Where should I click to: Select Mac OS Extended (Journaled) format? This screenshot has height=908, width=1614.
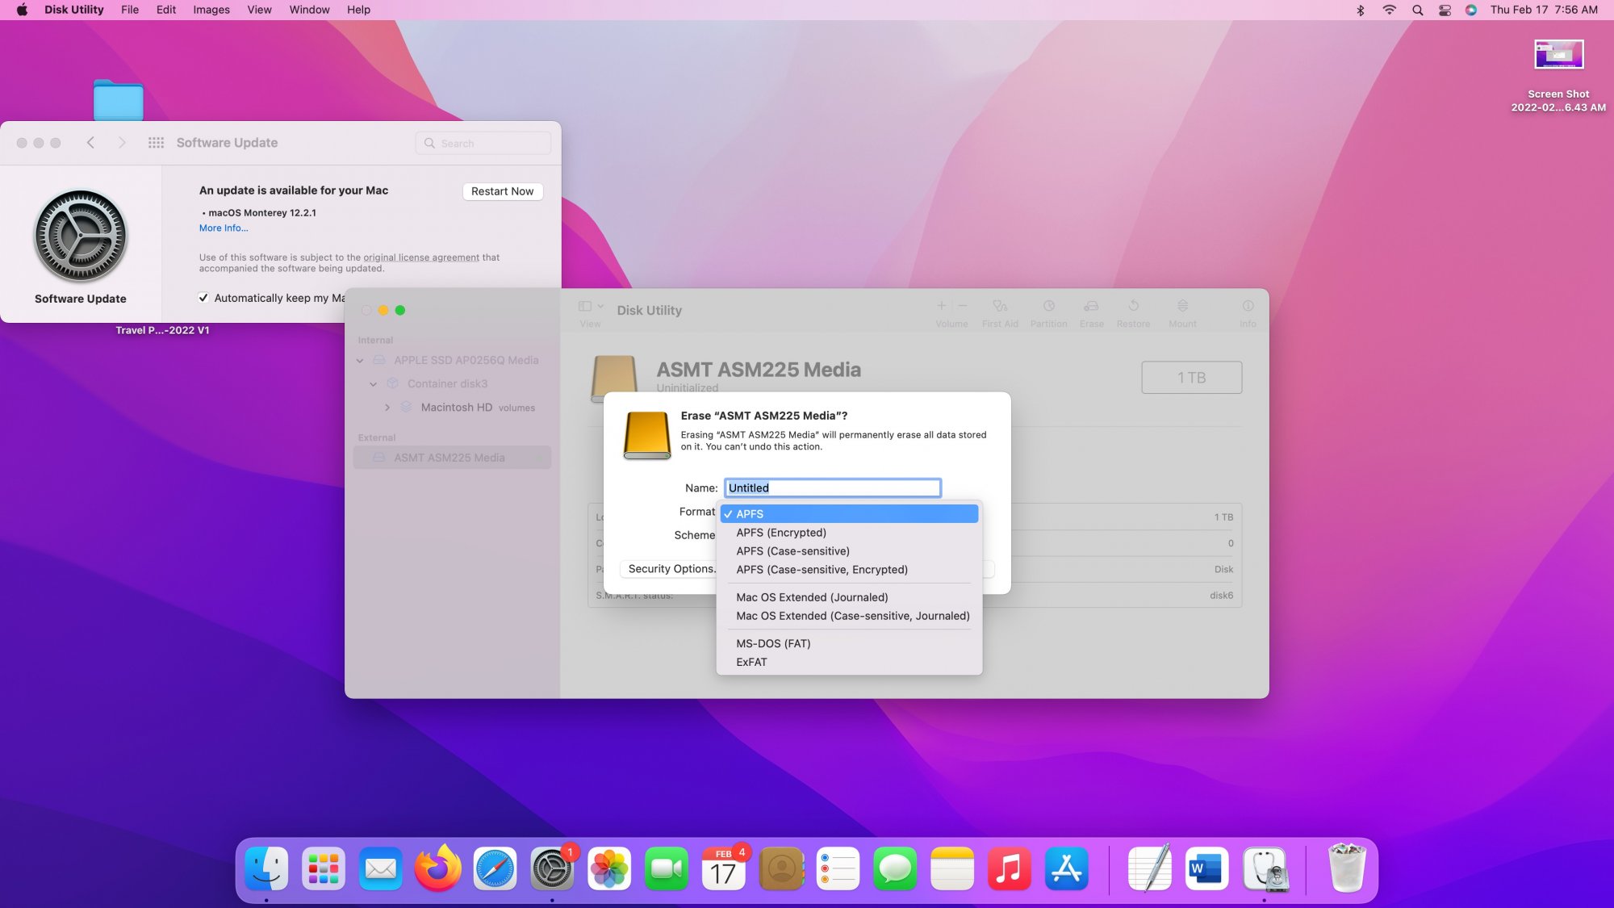pyautogui.click(x=811, y=597)
